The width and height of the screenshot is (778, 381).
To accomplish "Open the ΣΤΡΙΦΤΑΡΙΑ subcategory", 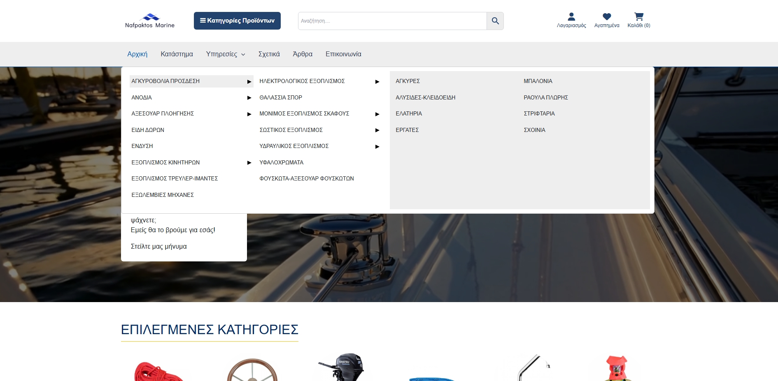I will (539, 113).
